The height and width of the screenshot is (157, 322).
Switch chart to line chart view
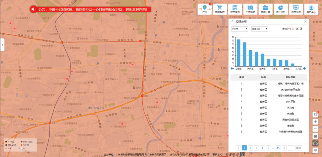pyautogui.click(x=297, y=29)
